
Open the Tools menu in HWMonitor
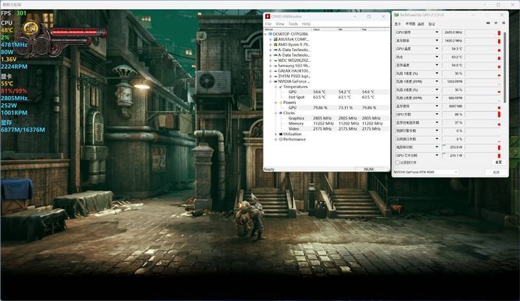point(293,24)
